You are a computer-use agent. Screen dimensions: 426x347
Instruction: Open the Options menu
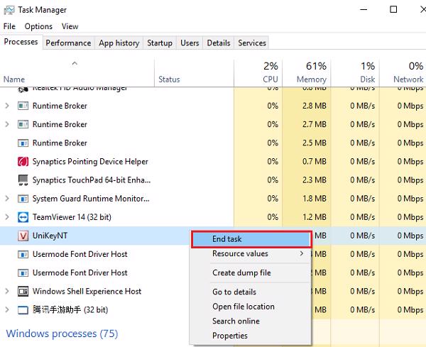pyautogui.click(x=38, y=26)
